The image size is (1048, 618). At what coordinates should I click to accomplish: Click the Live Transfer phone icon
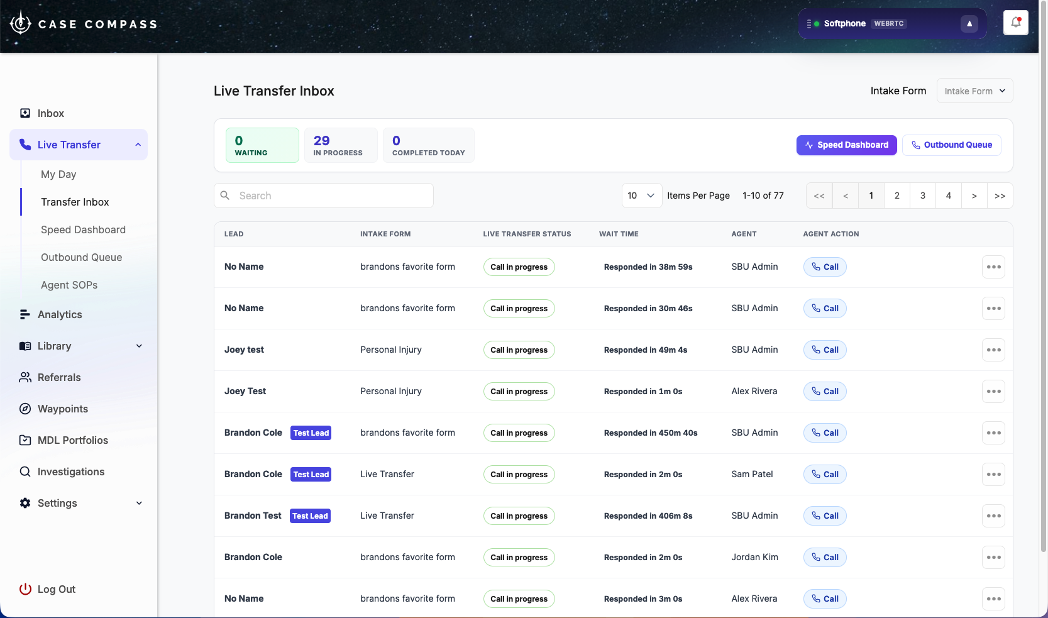pos(25,145)
